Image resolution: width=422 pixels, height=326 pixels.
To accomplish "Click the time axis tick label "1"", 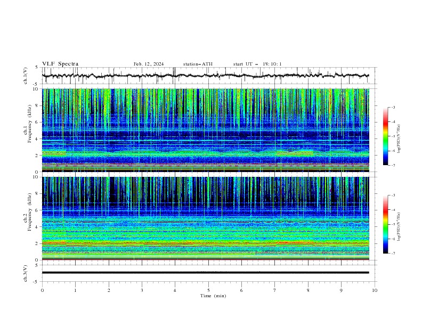I will click(x=75, y=290).
